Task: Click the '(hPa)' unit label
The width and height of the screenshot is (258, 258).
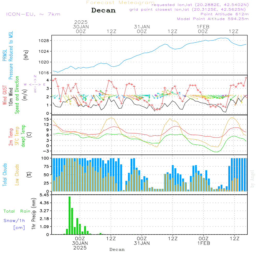Action: click(26, 55)
